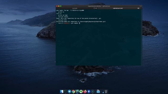Launch Firefox from the dock
168x94 pixels.
(x=85, y=91)
